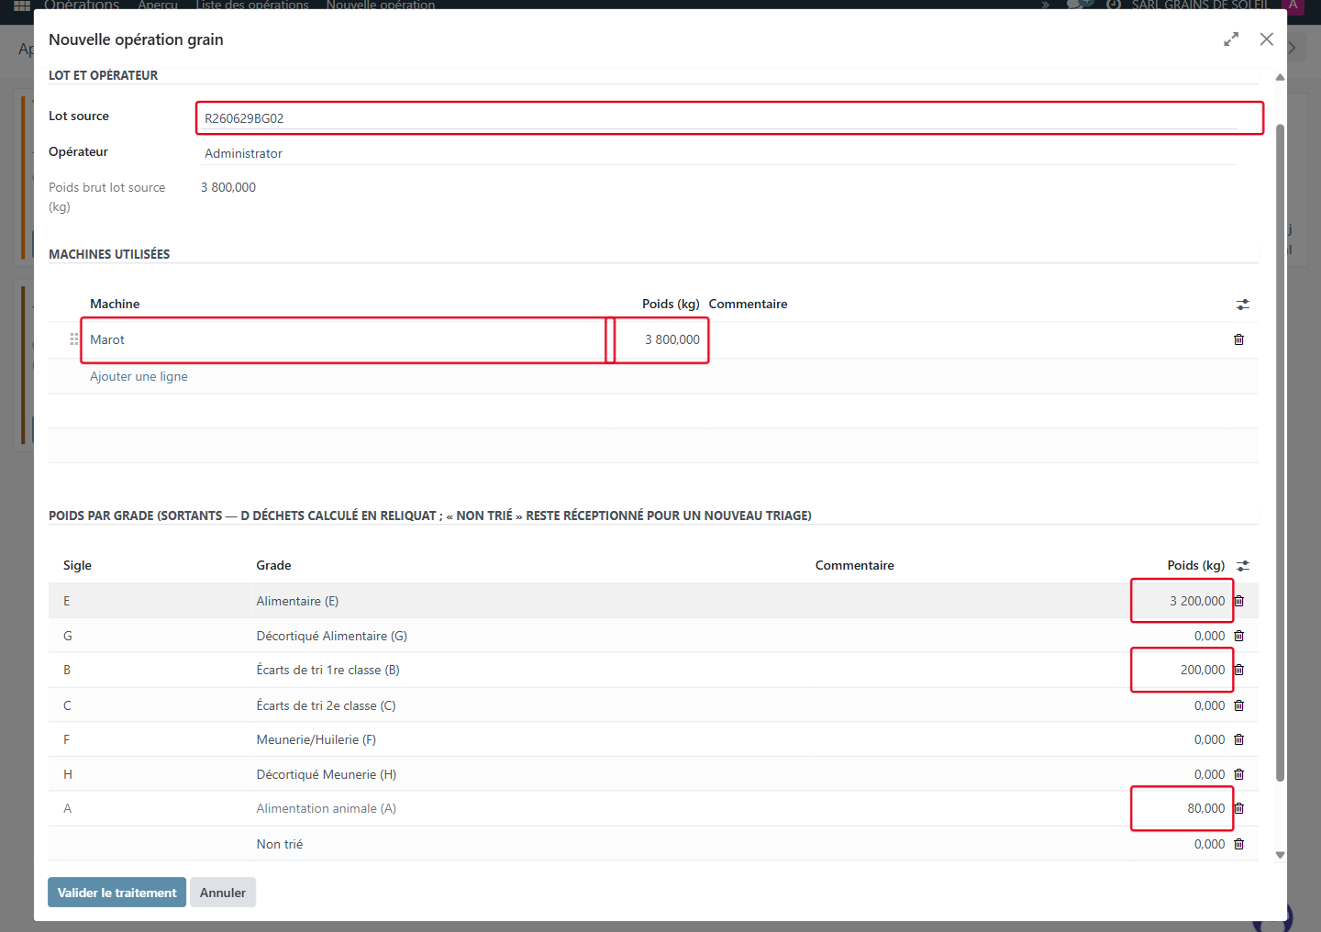The width and height of the screenshot is (1321, 932).
Task: Select the Marot weight field 3 800,000
Action: [x=661, y=340]
